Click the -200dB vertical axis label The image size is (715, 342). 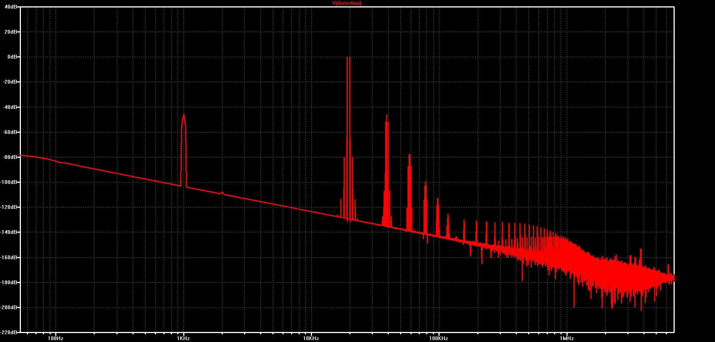coord(9,307)
